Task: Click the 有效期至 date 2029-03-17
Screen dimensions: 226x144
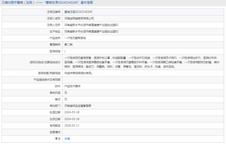Action: [x=72, y=125]
